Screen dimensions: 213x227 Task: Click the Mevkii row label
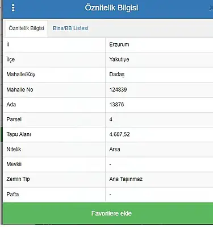click(14, 164)
